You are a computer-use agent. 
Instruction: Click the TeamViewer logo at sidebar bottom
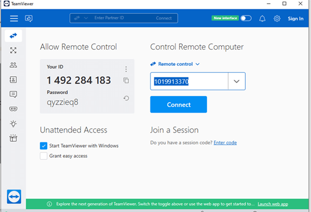point(14,197)
